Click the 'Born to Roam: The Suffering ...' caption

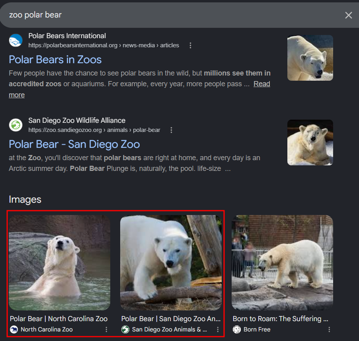(281, 319)
